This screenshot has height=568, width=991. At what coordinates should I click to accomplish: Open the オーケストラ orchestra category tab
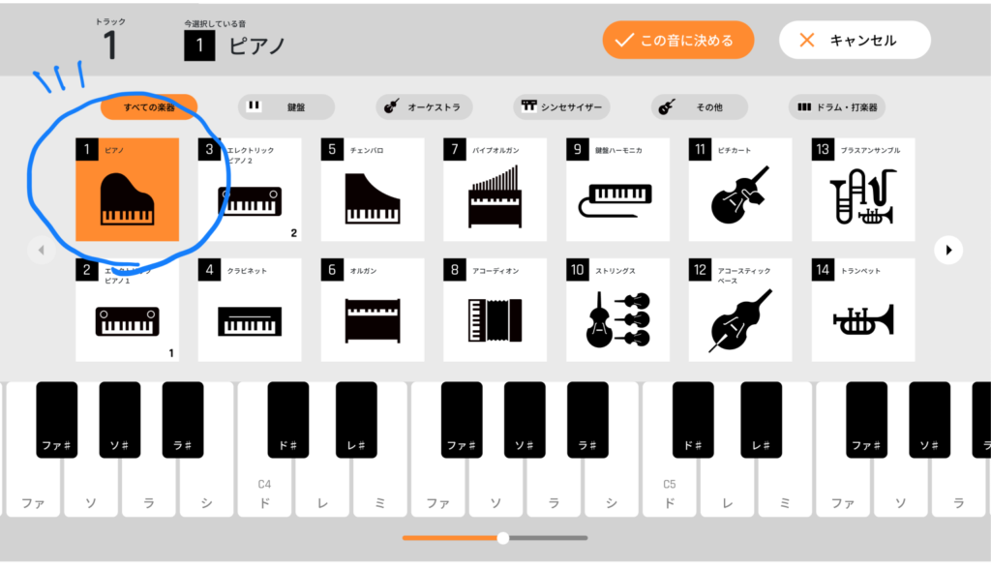424,106
